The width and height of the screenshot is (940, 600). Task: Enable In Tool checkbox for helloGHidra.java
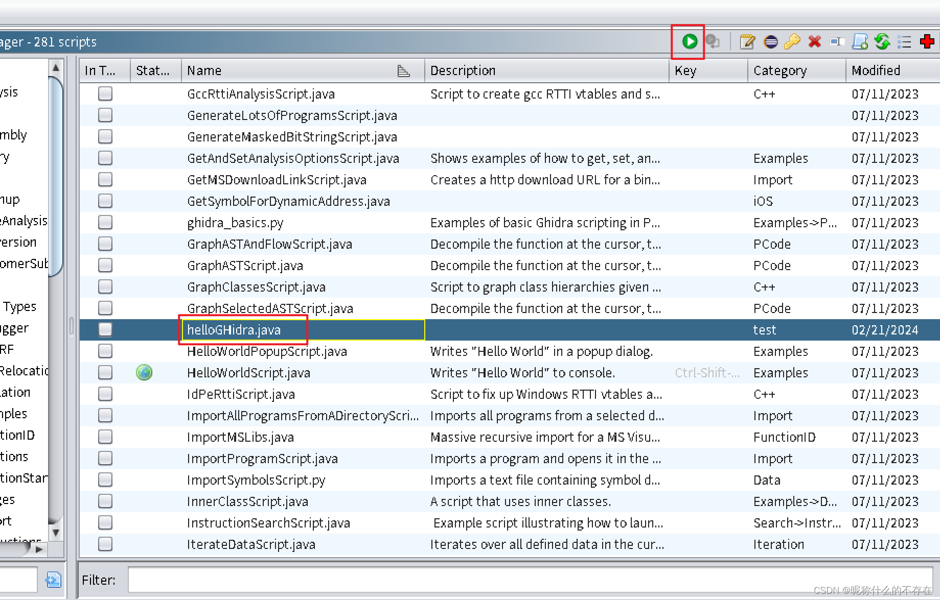tap(105, 329)
